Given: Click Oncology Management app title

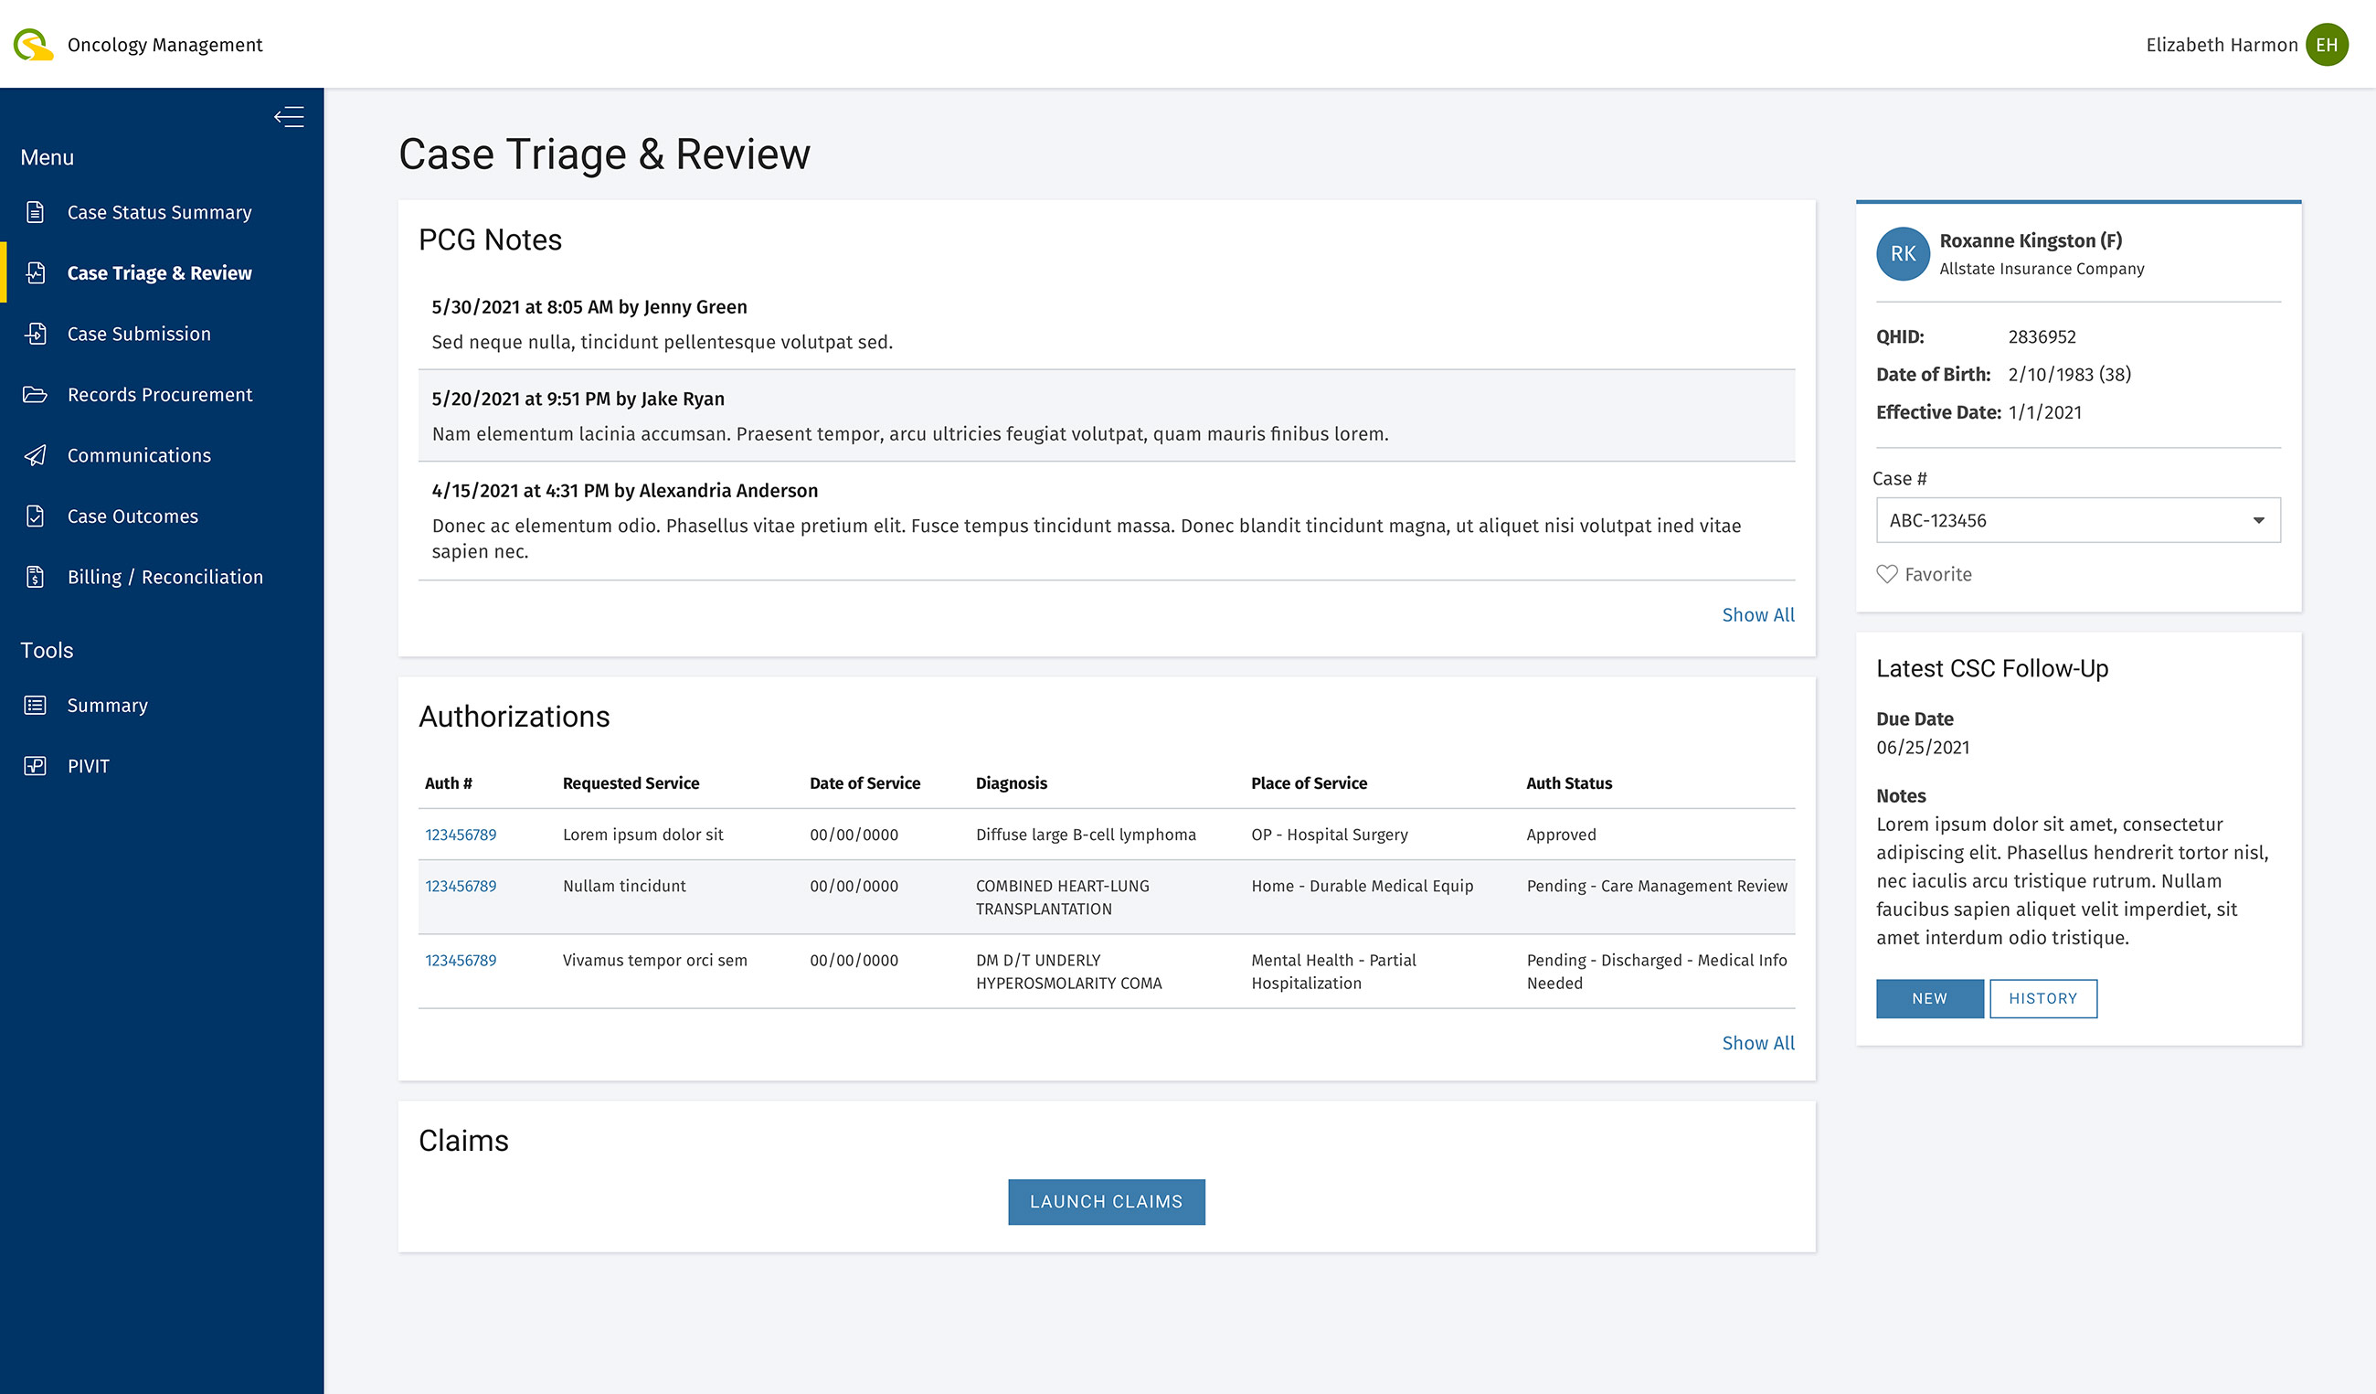Looking at the screenshot, I should tap(165, 44).
